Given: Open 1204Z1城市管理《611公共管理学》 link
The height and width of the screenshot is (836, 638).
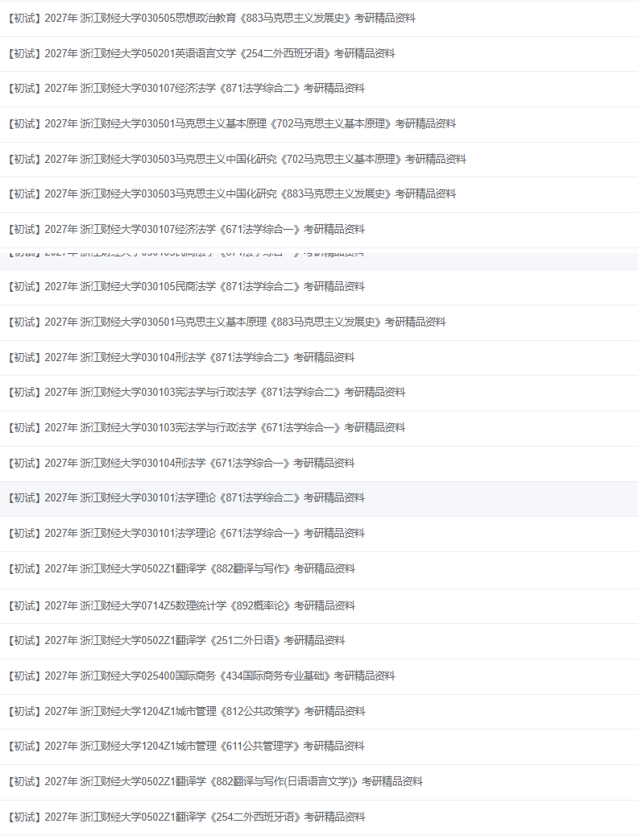Looking at the screenshot, I should (186, 746).
